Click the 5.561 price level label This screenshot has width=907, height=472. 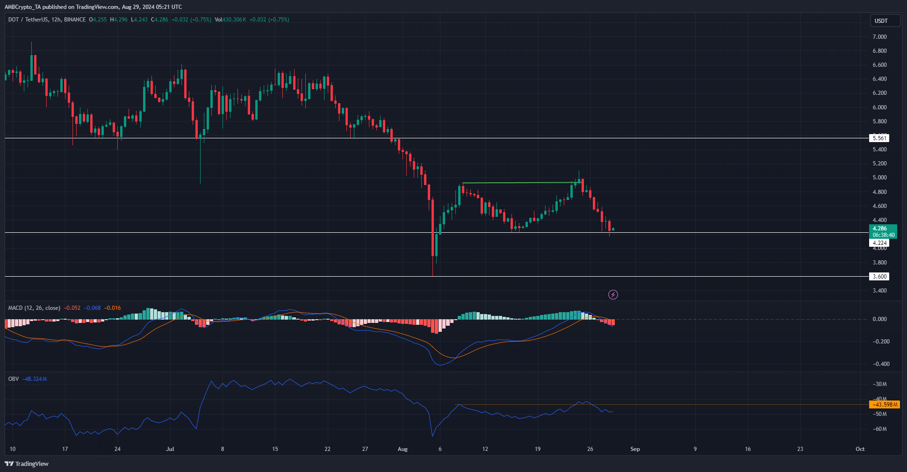(879, 138)
